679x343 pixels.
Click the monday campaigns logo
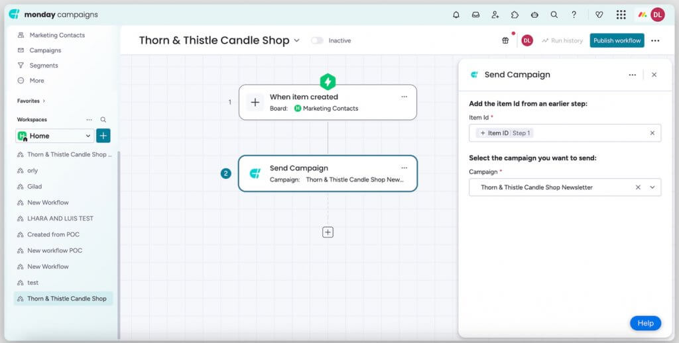[53, 15]
